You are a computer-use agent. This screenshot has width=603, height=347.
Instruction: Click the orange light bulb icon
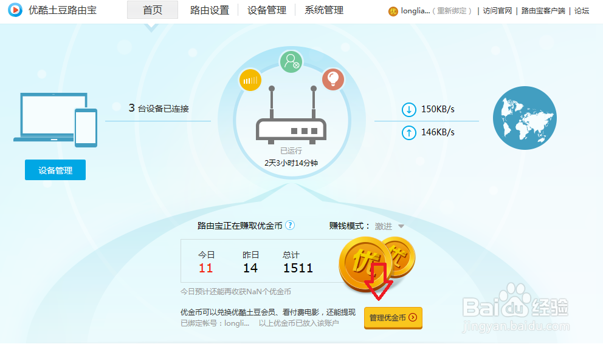coord(333,79)
